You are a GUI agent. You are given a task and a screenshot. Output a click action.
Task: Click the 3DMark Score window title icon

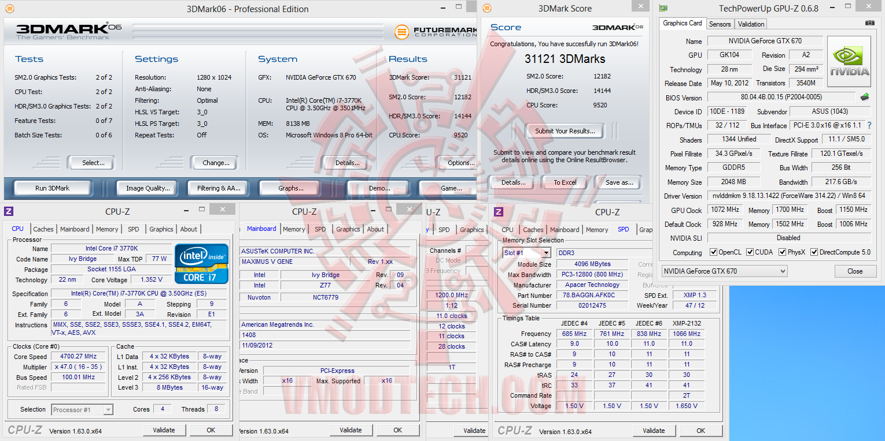[487, 8]
